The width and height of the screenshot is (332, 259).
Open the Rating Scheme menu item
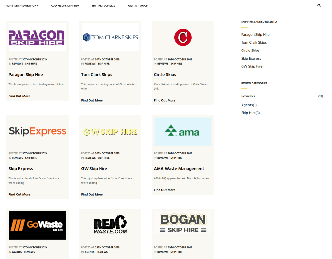click(103, 6)
